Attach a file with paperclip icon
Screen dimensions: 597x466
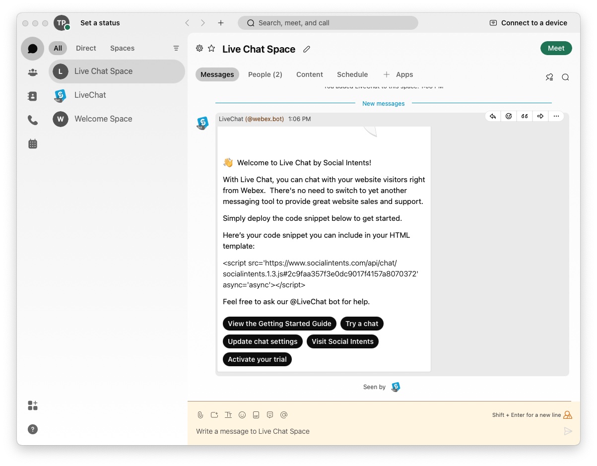[x=200, y=415]
